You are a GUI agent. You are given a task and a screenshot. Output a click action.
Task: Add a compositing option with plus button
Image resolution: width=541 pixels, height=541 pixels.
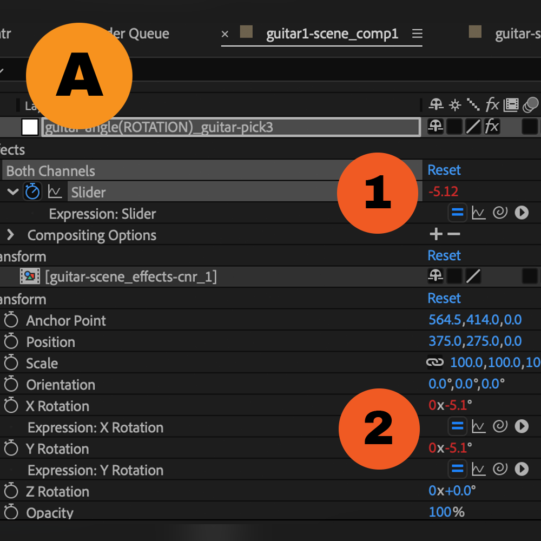tap(436, 234)
